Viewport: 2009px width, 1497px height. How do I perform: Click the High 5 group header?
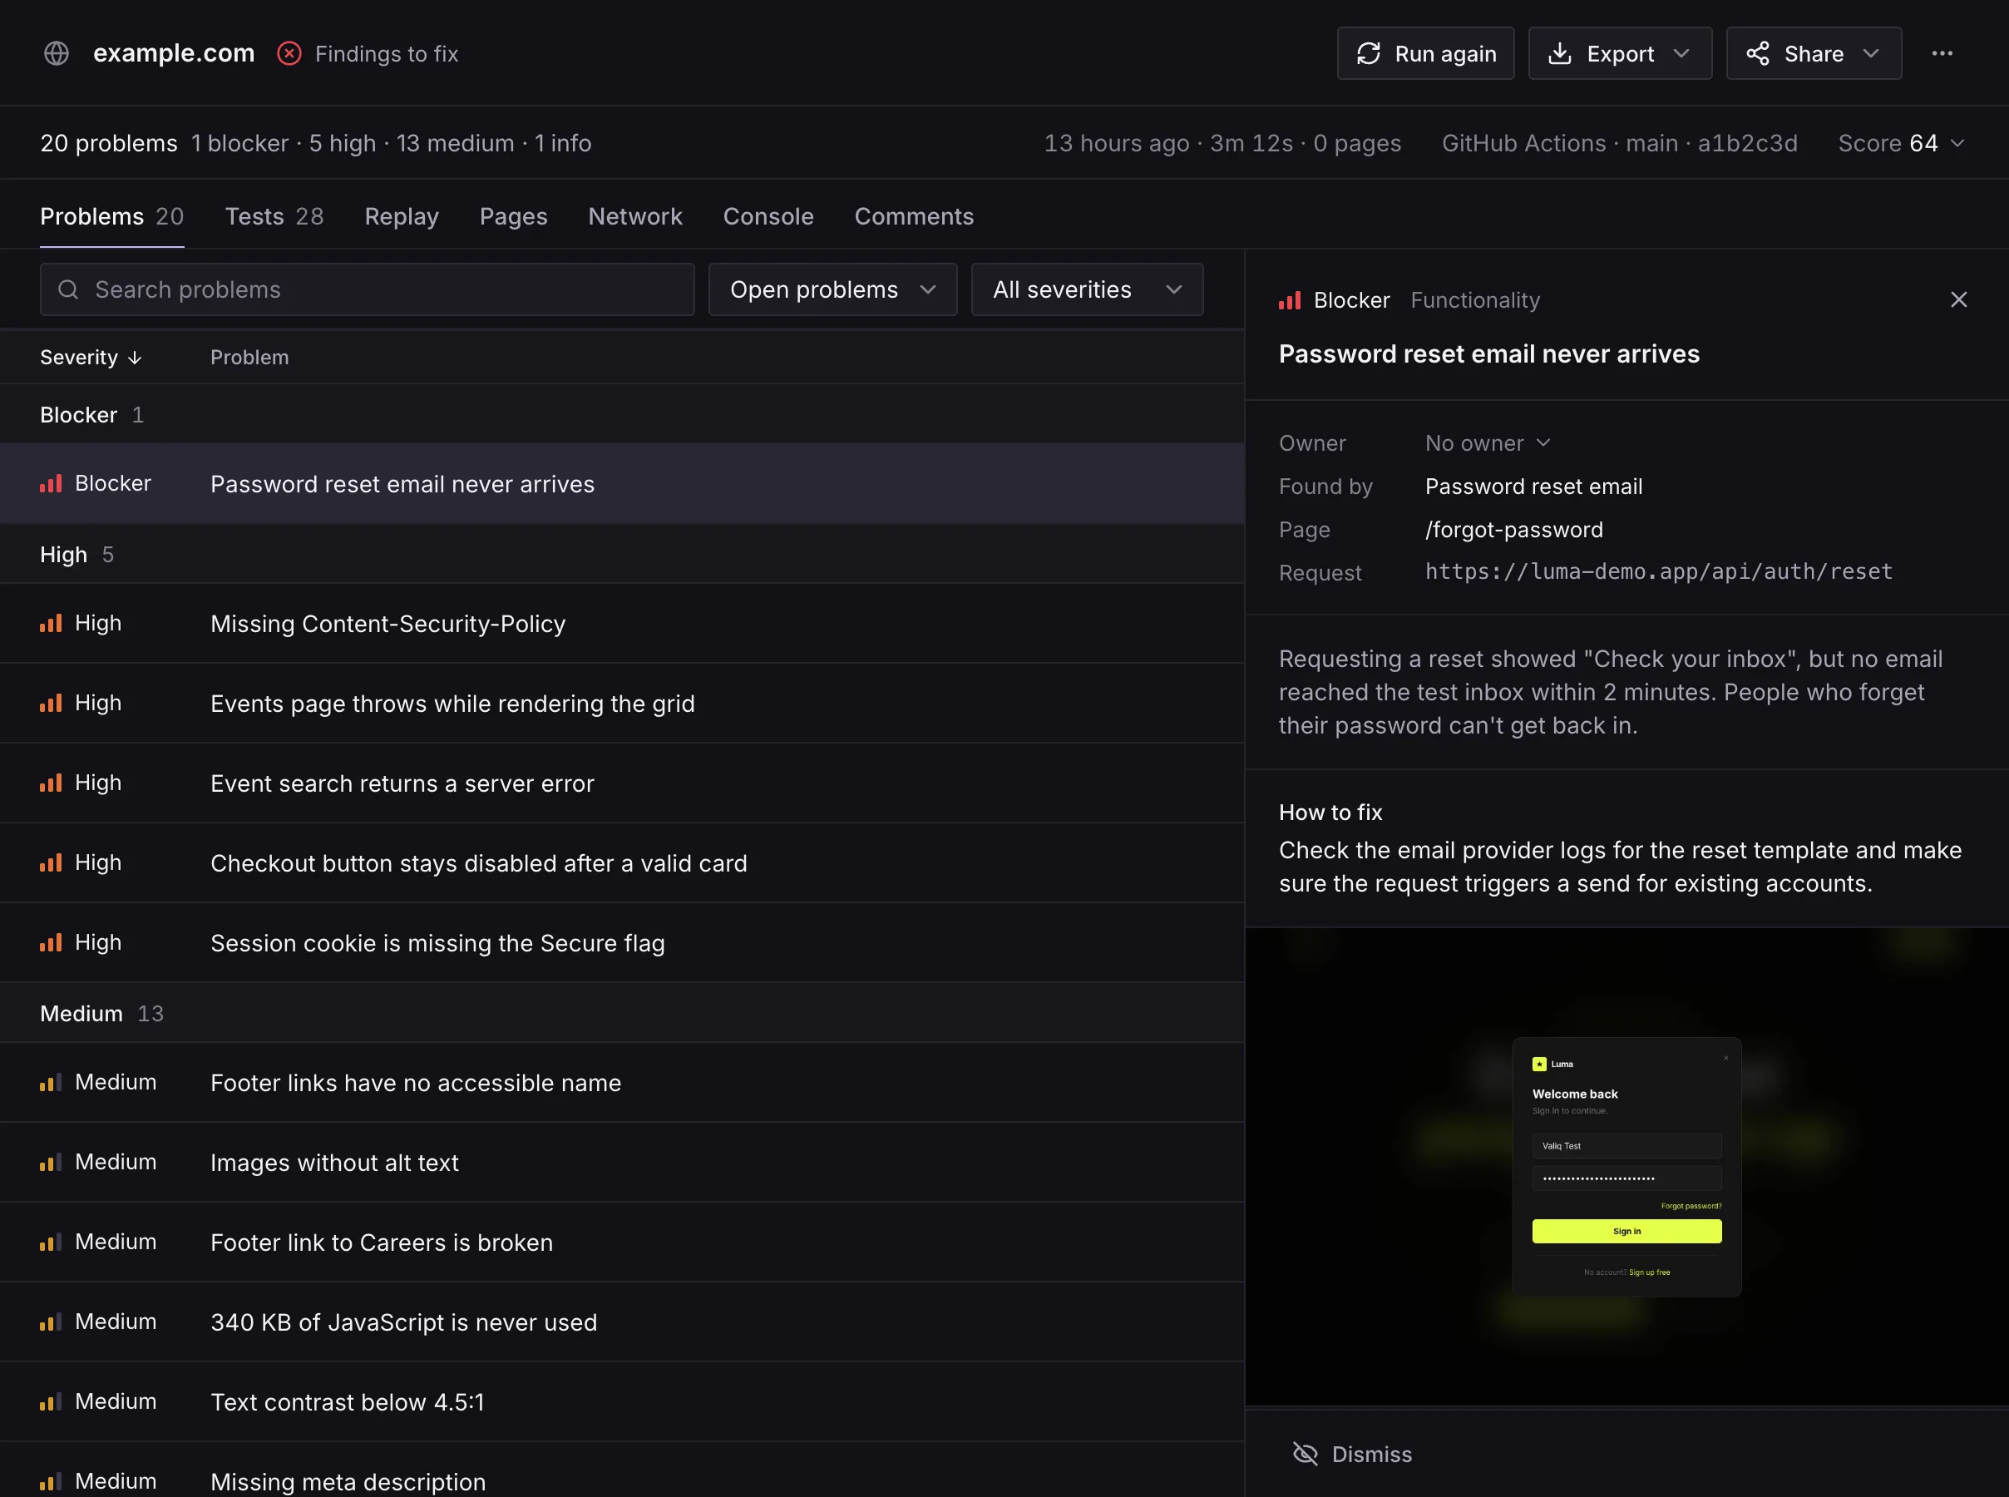click(x=621, y=554)
